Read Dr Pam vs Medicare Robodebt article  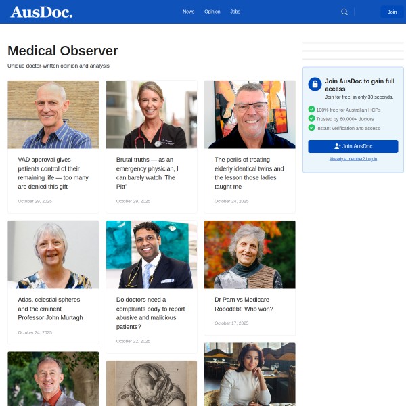pyautogui.click(x=244, y=304)
